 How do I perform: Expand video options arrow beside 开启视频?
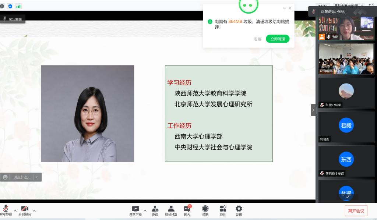point(34,211)
